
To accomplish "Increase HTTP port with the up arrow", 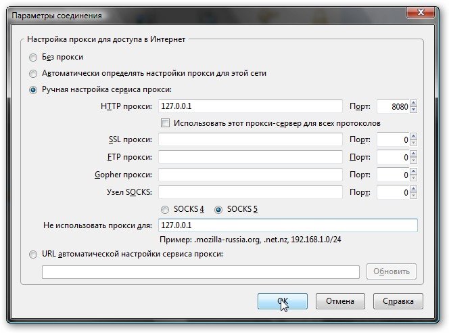I will pyautogui.click(x=413, y=103).
